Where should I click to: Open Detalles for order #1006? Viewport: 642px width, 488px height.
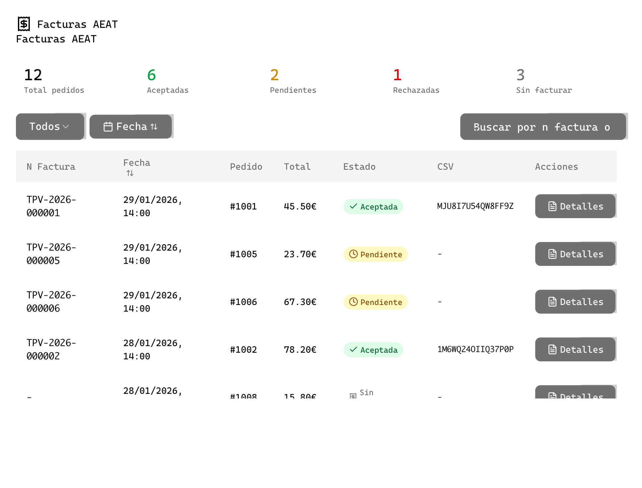[x=575, y=302]
